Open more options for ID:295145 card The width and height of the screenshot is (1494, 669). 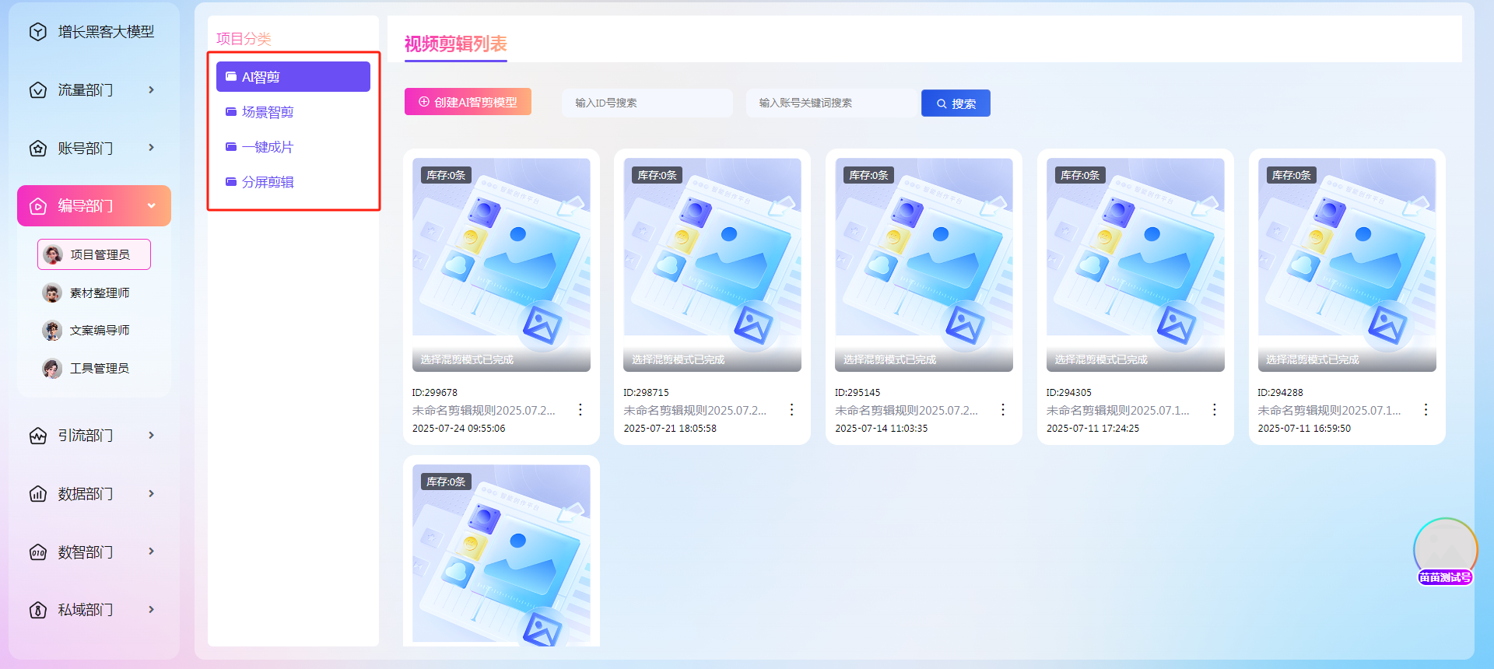coord(1003,410)
